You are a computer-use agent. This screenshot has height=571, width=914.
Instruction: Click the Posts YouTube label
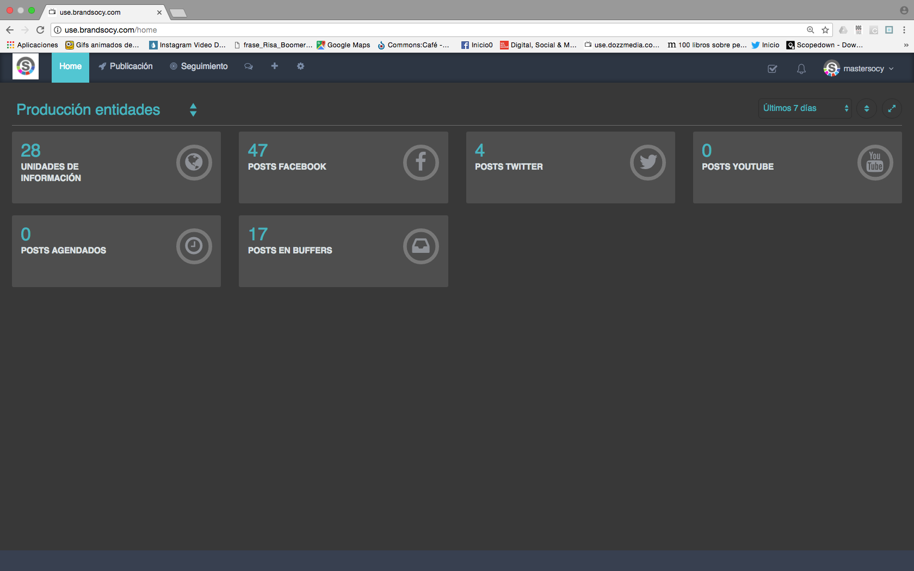coord(737,166)
